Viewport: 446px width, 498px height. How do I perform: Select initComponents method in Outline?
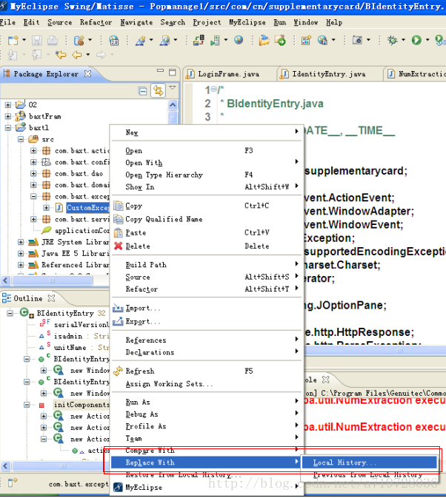[x=81, y=405]
